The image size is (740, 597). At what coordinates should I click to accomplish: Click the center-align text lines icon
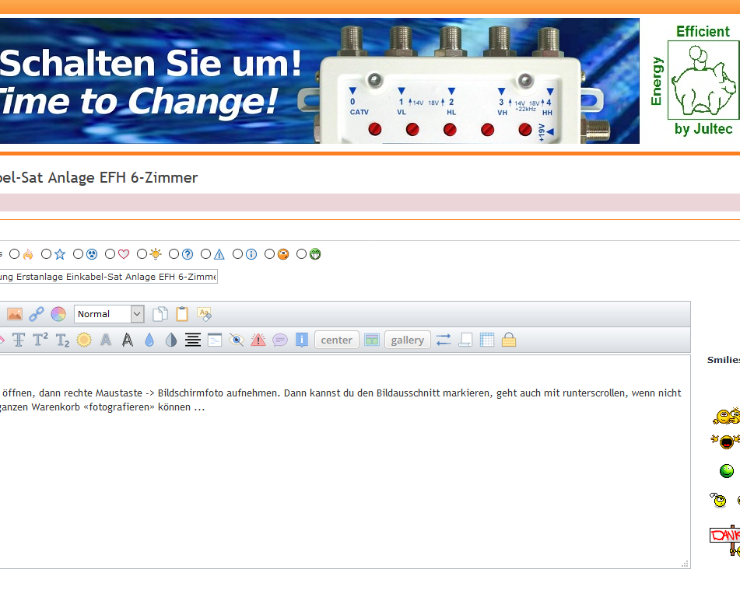[x=193, y=340]
